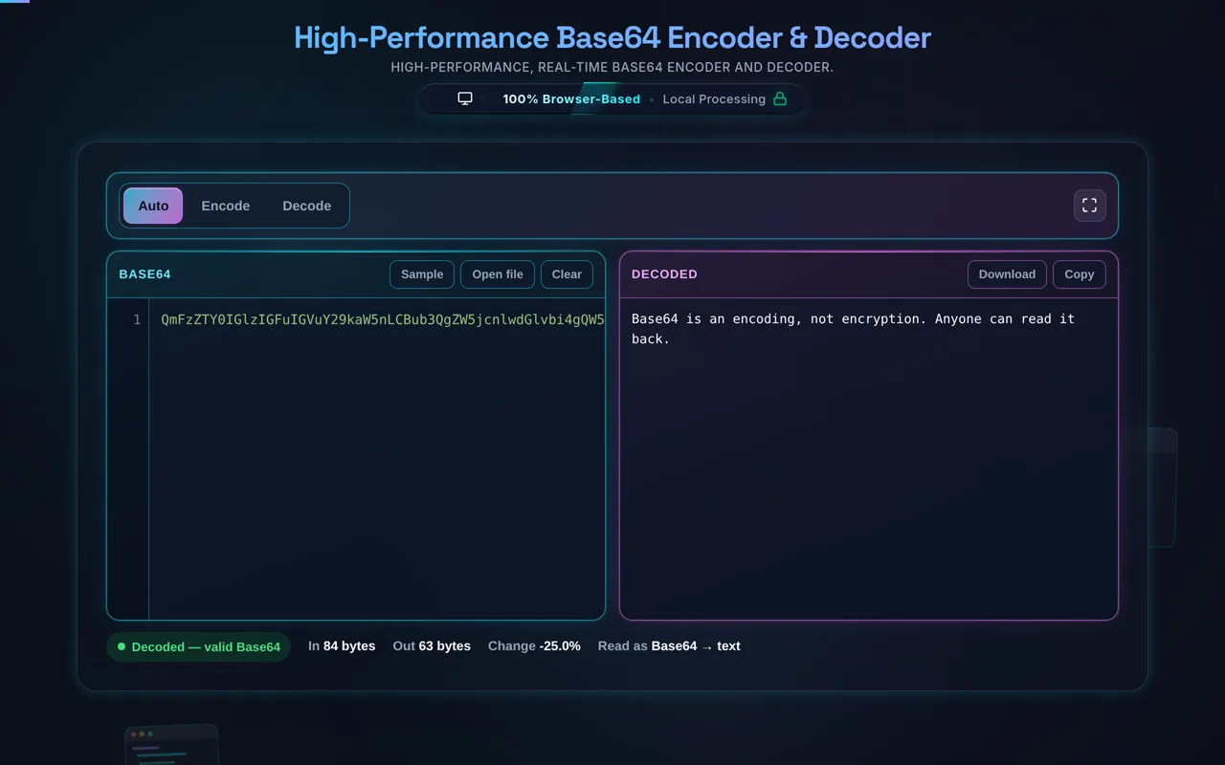Switch to Encode mode
Image resolution: width=1225 pixels, height=765 pixels.
pos(226,206)
